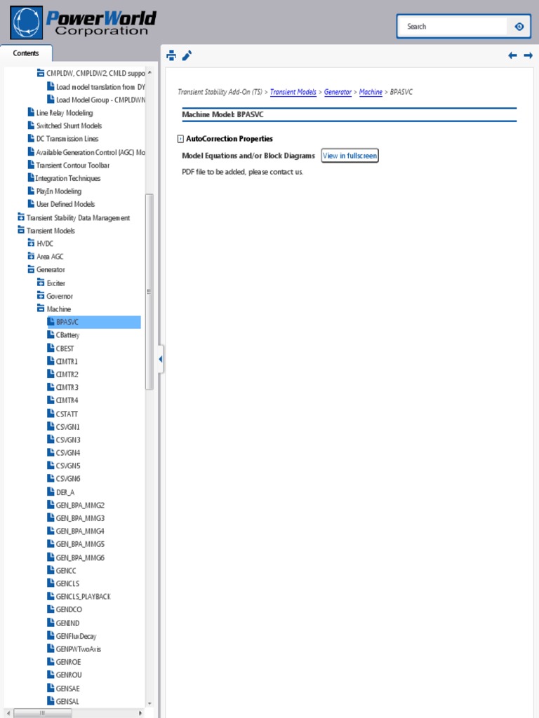
Task: Click the CSTATT document icon
Action: coord(51,413)
